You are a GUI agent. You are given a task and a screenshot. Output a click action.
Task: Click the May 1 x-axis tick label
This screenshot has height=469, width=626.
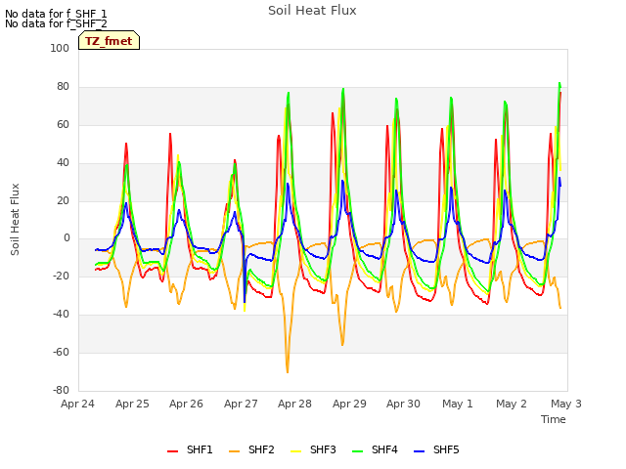(458, 404)
